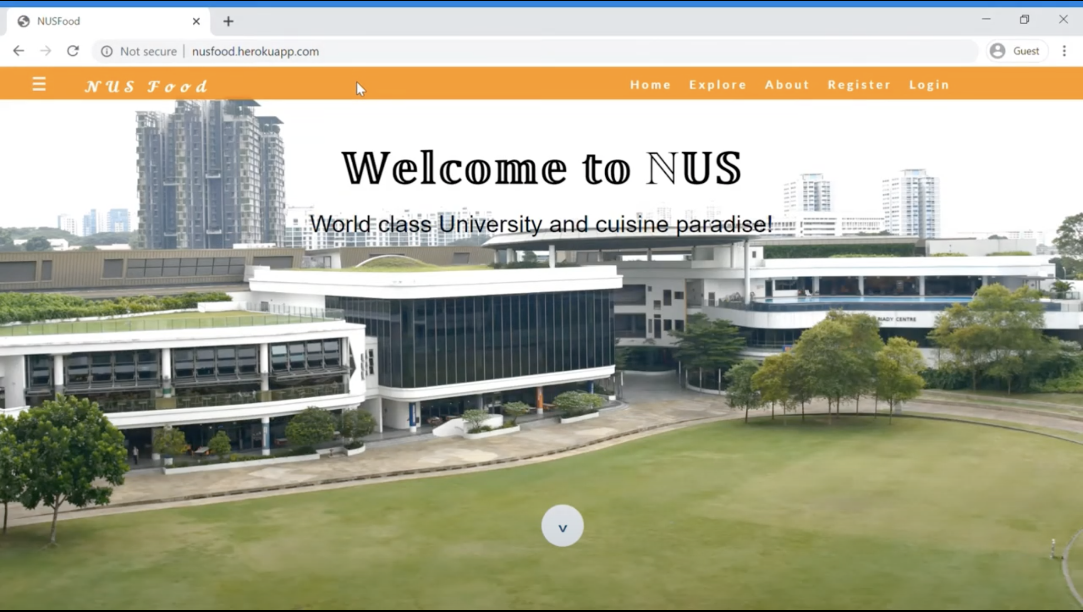This screenshot has width=1083, height=612.
Task: Click the browser forward arrow
Action: 46,51
